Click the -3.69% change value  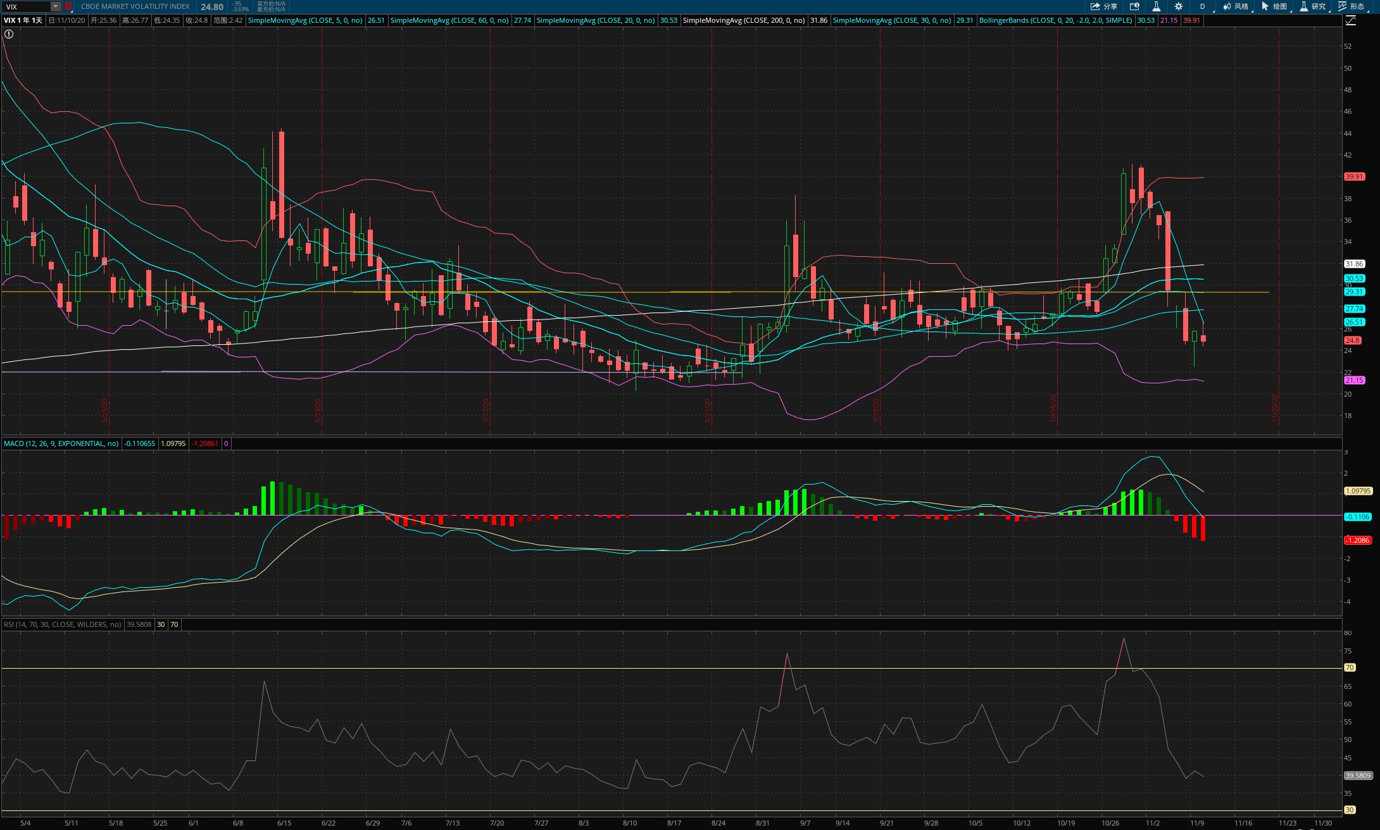tap(241, 9)
